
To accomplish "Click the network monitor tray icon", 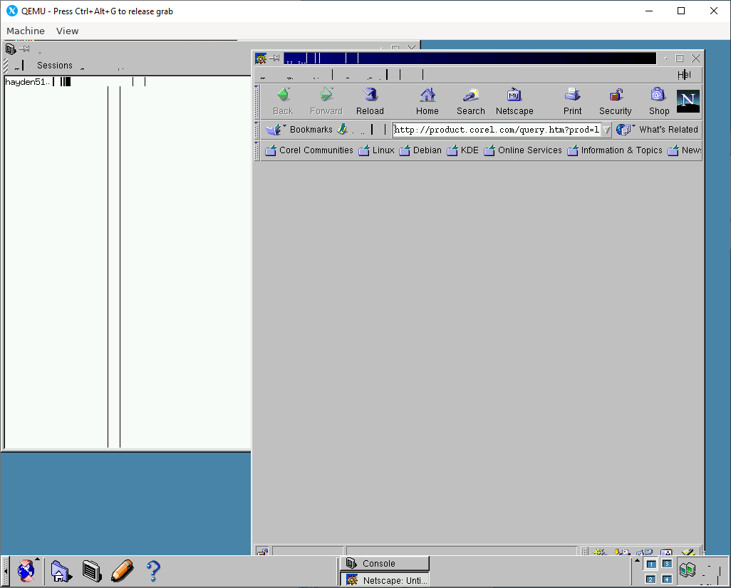I will tap(688, 569).
